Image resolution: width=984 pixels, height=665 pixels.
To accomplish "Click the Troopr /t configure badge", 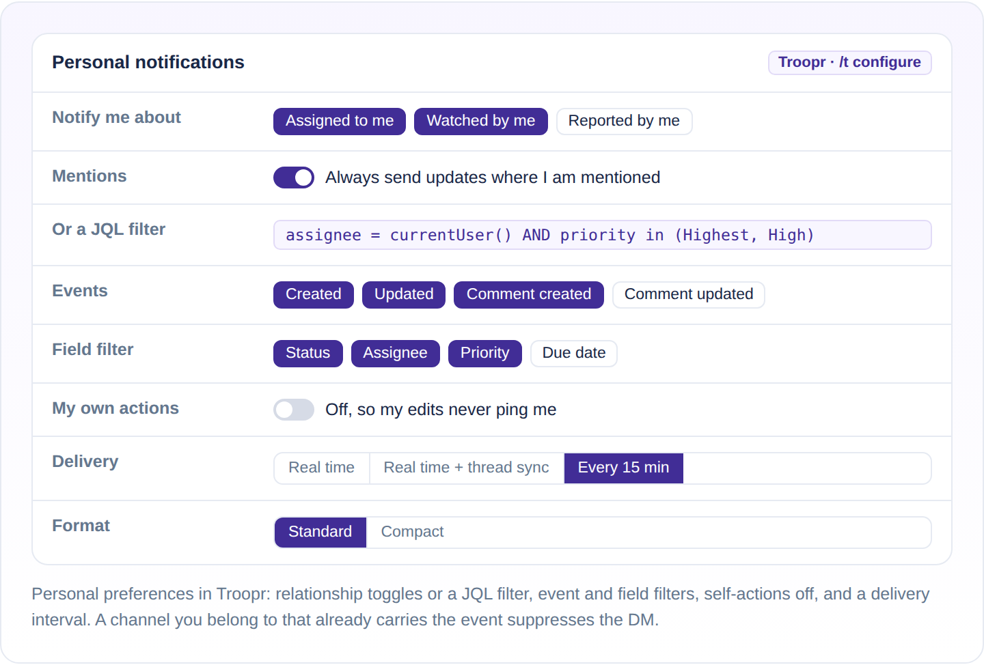I will tap(849, 63).
